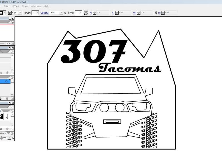Select the Tacomas script text on artboard

coord(130,68)
